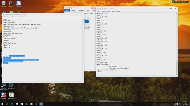Show hidden system tray icons
The image size is (190, 106).
tap(172, 104)
